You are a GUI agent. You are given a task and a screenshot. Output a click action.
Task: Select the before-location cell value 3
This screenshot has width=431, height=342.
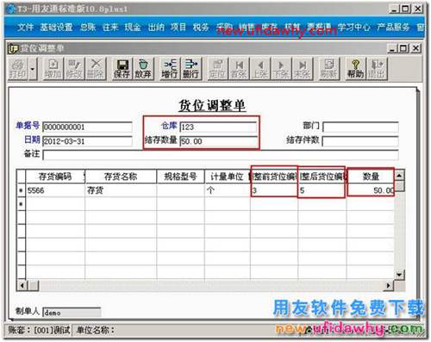(274, 190)
